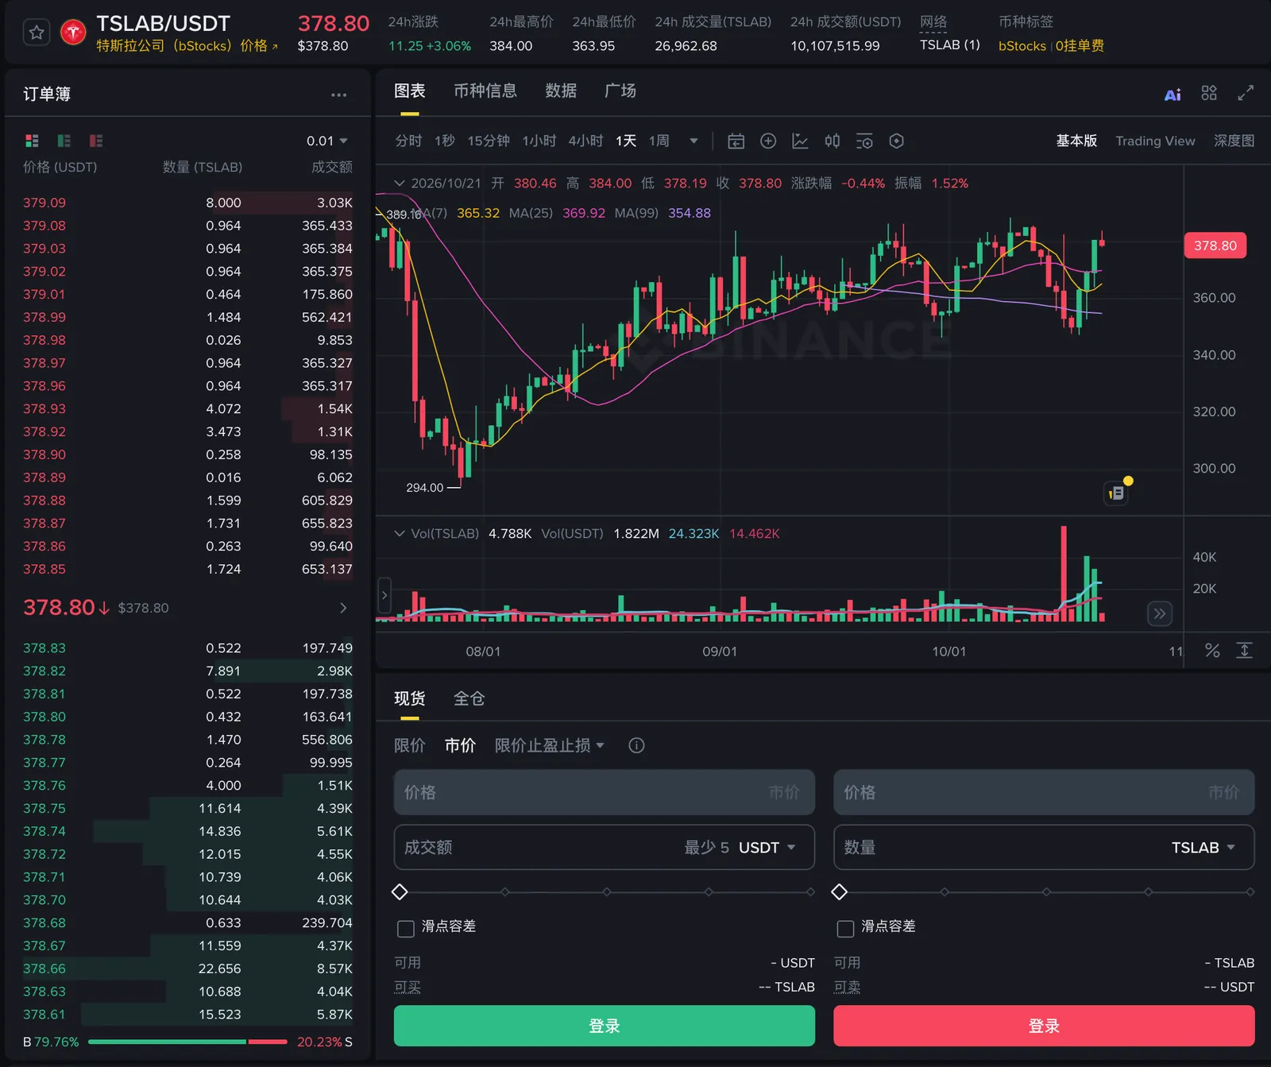Collapse the Vol(TSLAB) indicator legend
Image resolution: width=1271 pixels, height=1067 pixels.
(x=400, y=534)
